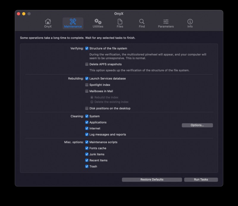This screenshot has width=238, height=206.
Task: Uncheck Recent Items under Misc options
Action: point(87,160)
